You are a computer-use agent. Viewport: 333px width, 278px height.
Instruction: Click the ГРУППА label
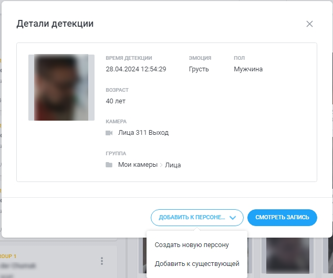tap(116, 154)
